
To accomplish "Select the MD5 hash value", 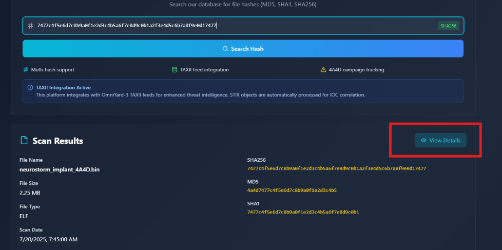I will point(292,190).
